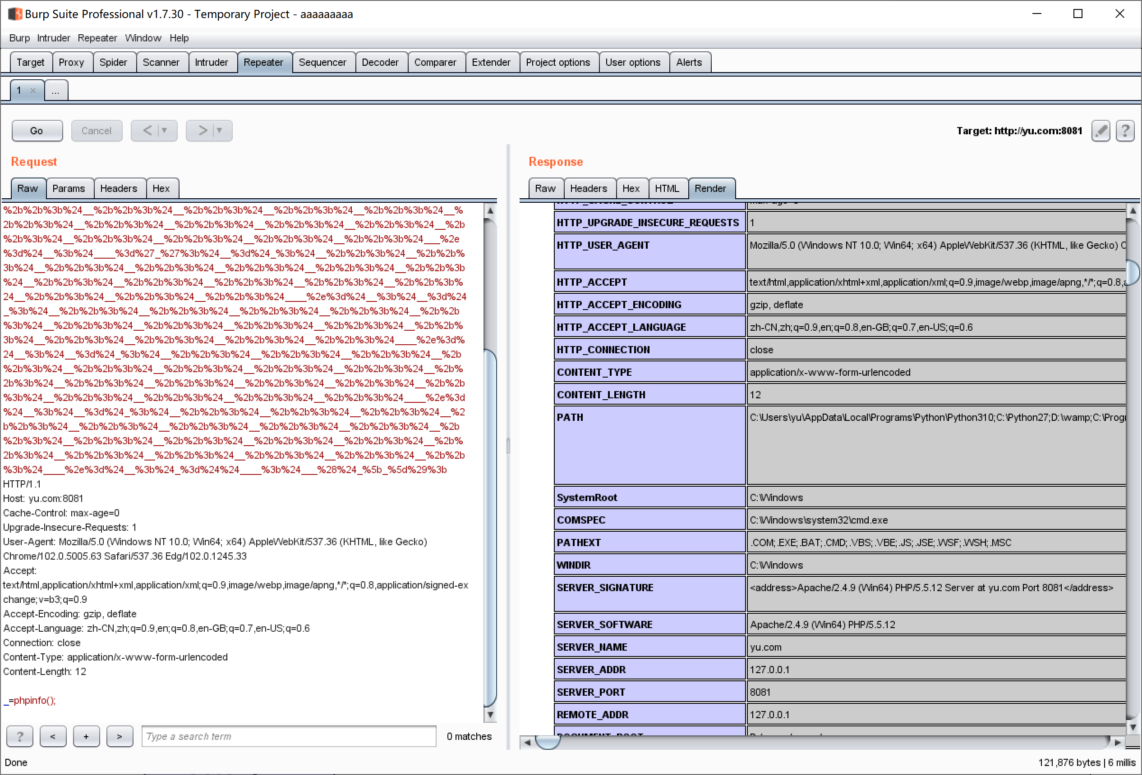Open the response Headers tab
Image resolution: width=1142 pixels, height=775 pixels.
pyautogui.click(x=588, y=188)
